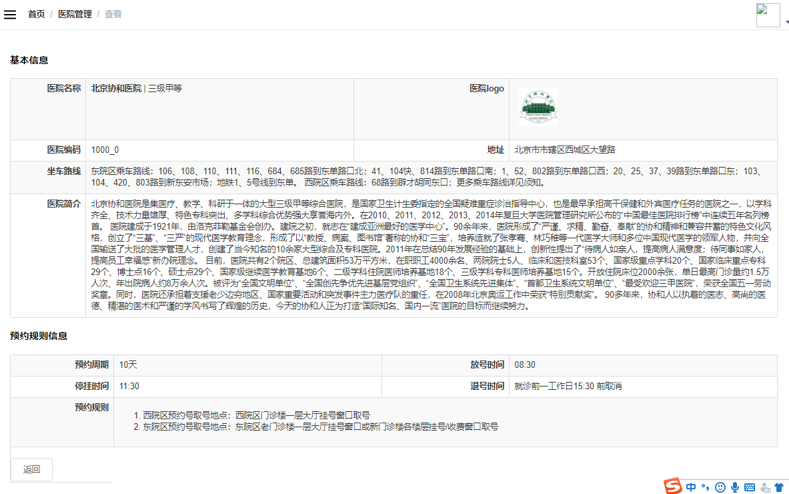Click the Sogou input method logo
The image size is (789, 494).
[x=673, y=487]
